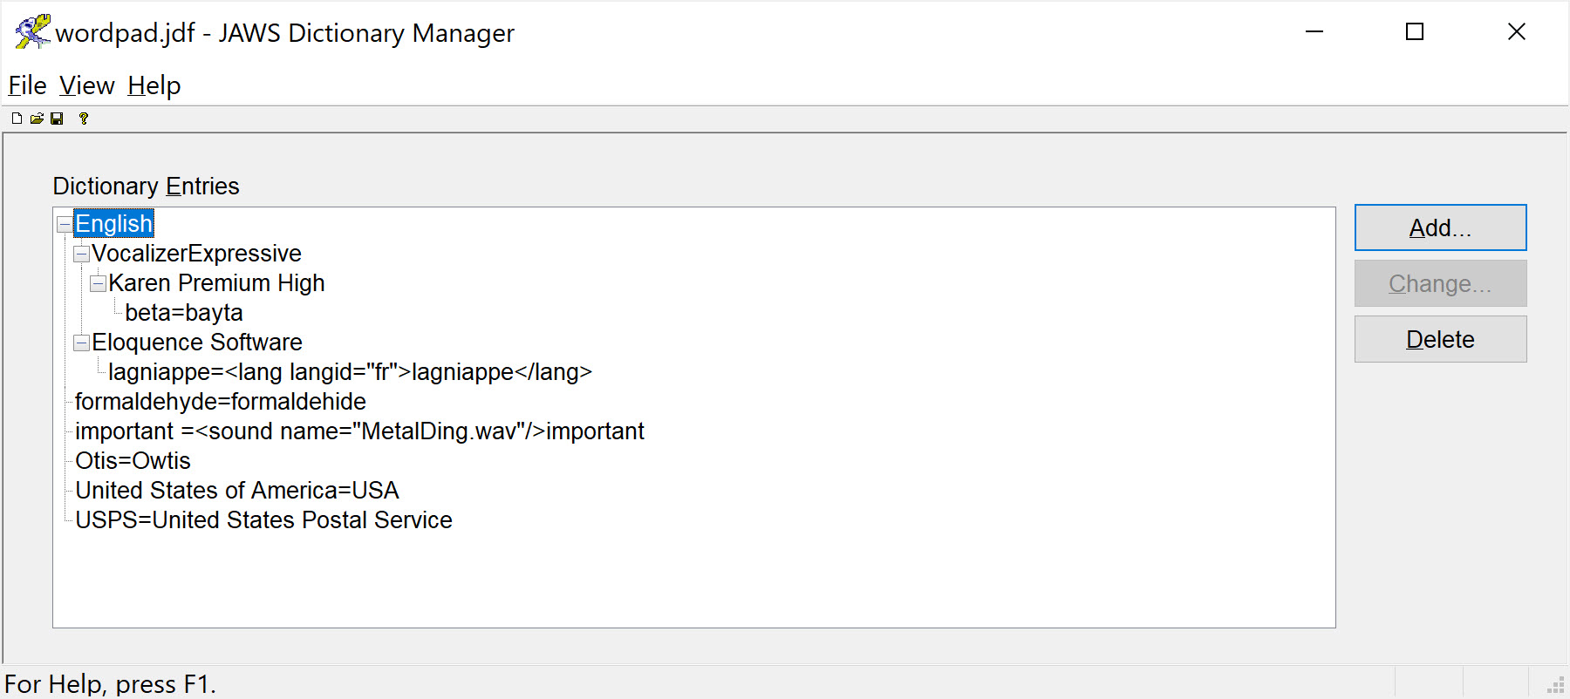
Task: Collapse the VocalizerExpressive branch
Action: click(x=80, y=254)
